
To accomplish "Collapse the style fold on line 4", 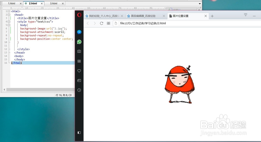I will [x=9, y=22].
